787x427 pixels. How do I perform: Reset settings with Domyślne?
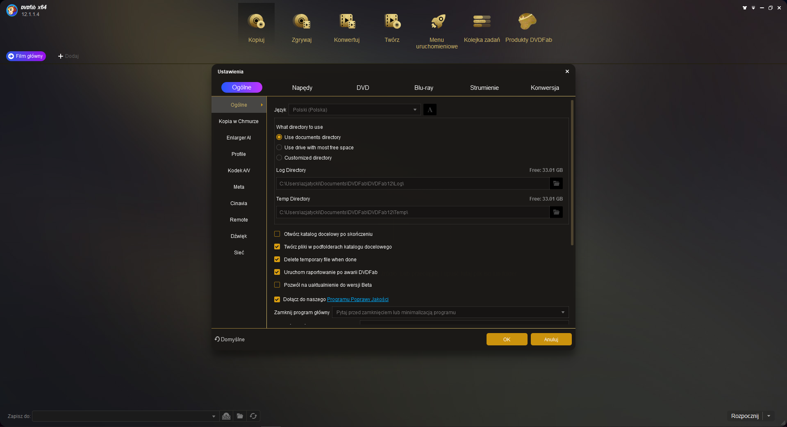click(x=230, y=339)
